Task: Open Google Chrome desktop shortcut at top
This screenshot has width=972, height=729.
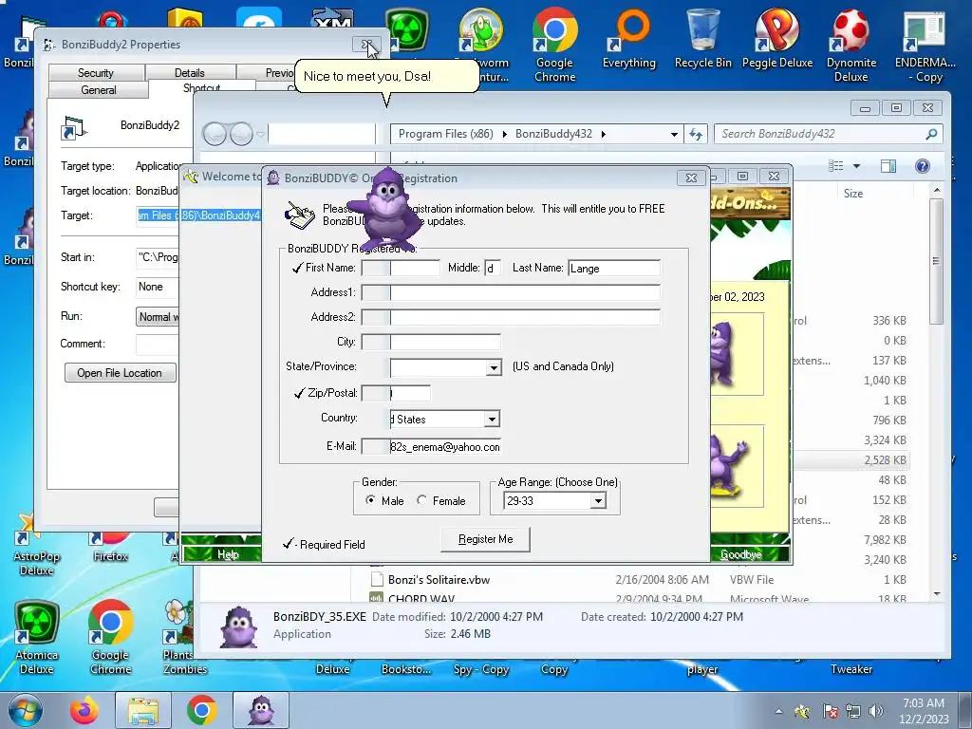Action: point(554,45)
